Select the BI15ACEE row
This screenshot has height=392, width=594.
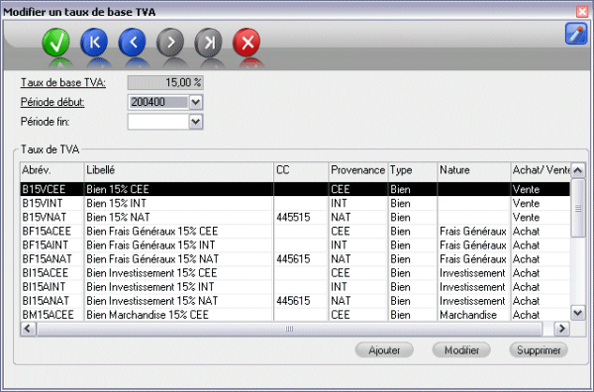click(x=295, y=273)
